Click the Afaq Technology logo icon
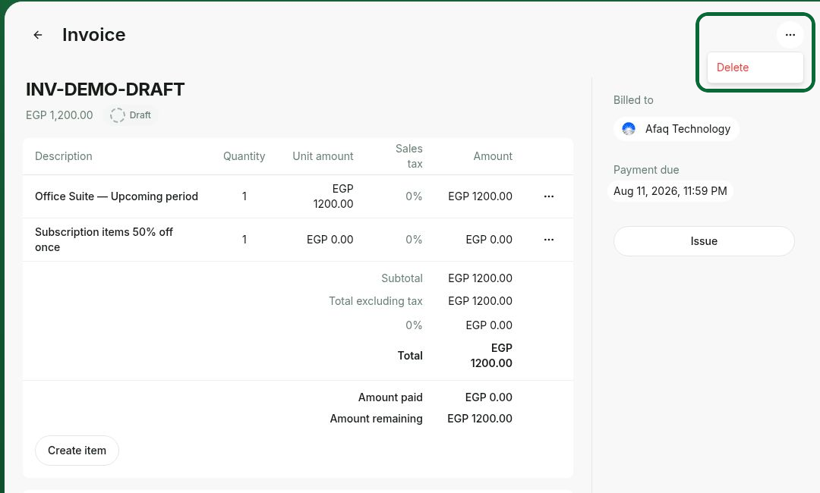Viewport: 820px width, 493px height. (x=629, y=129)
